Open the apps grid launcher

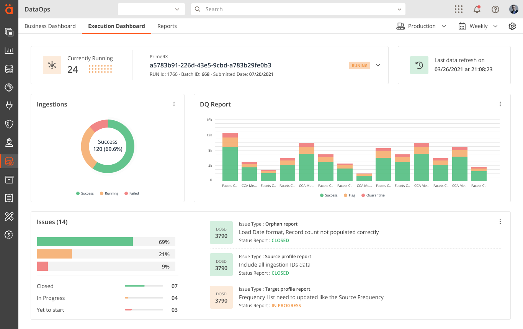coord(459,9)
